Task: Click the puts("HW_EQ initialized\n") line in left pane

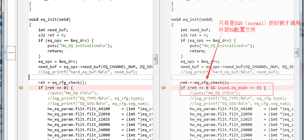Action: [80, 46]
